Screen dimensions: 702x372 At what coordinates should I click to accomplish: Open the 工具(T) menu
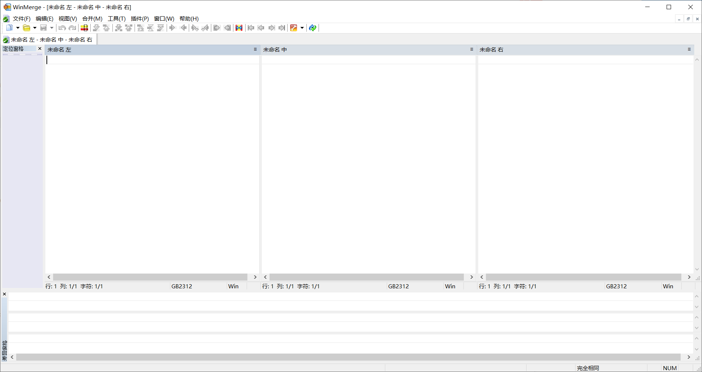point(117,19)
